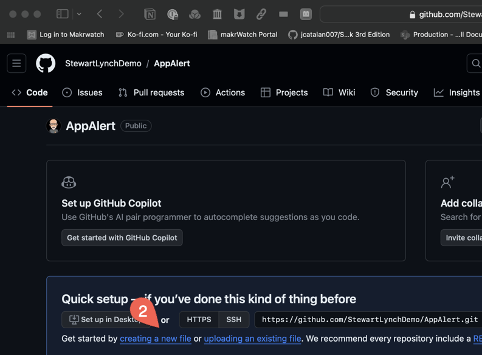The width and height of the screenshot is (482, 355).
Task: Open the 1Password extension icon
Action: tap(173, 14)
